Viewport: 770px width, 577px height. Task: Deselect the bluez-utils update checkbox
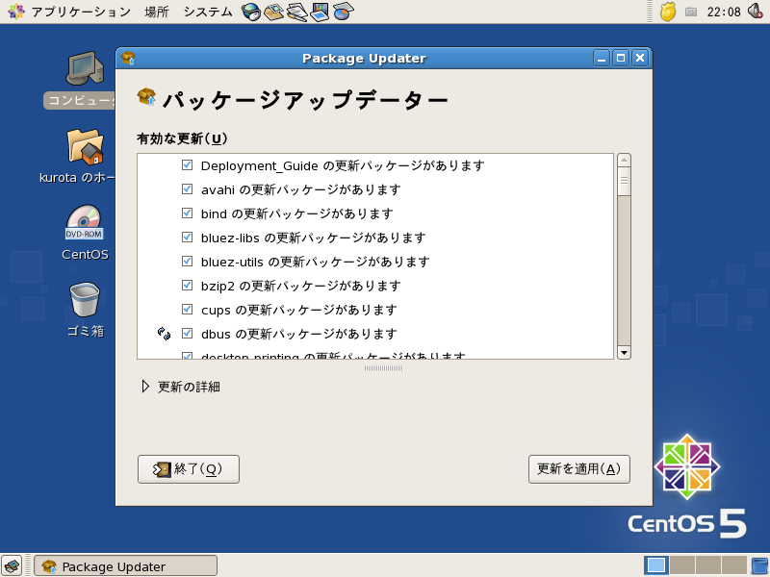tap(187, 261)
